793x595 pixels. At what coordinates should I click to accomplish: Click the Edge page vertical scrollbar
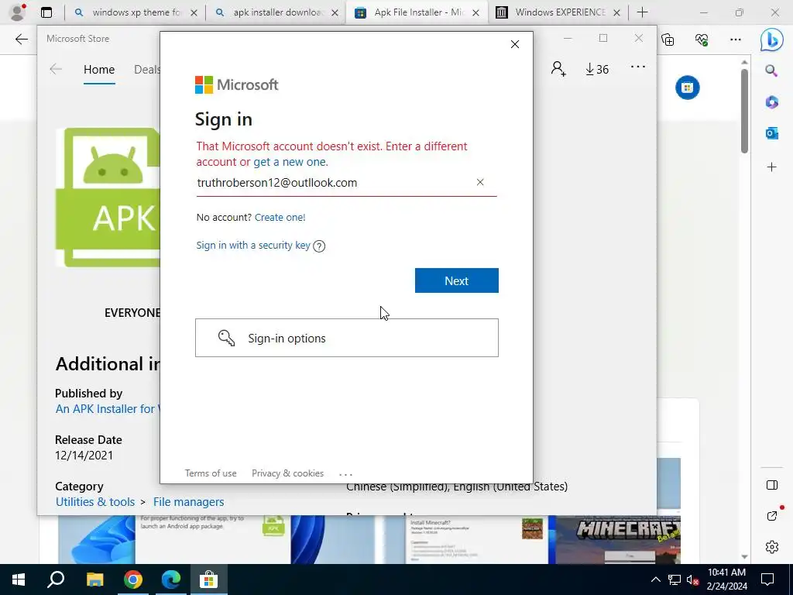[744, 112]
